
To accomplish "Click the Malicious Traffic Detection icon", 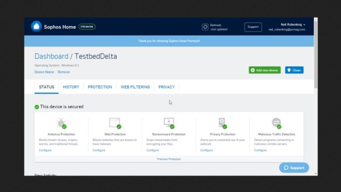I will (277, 123).
